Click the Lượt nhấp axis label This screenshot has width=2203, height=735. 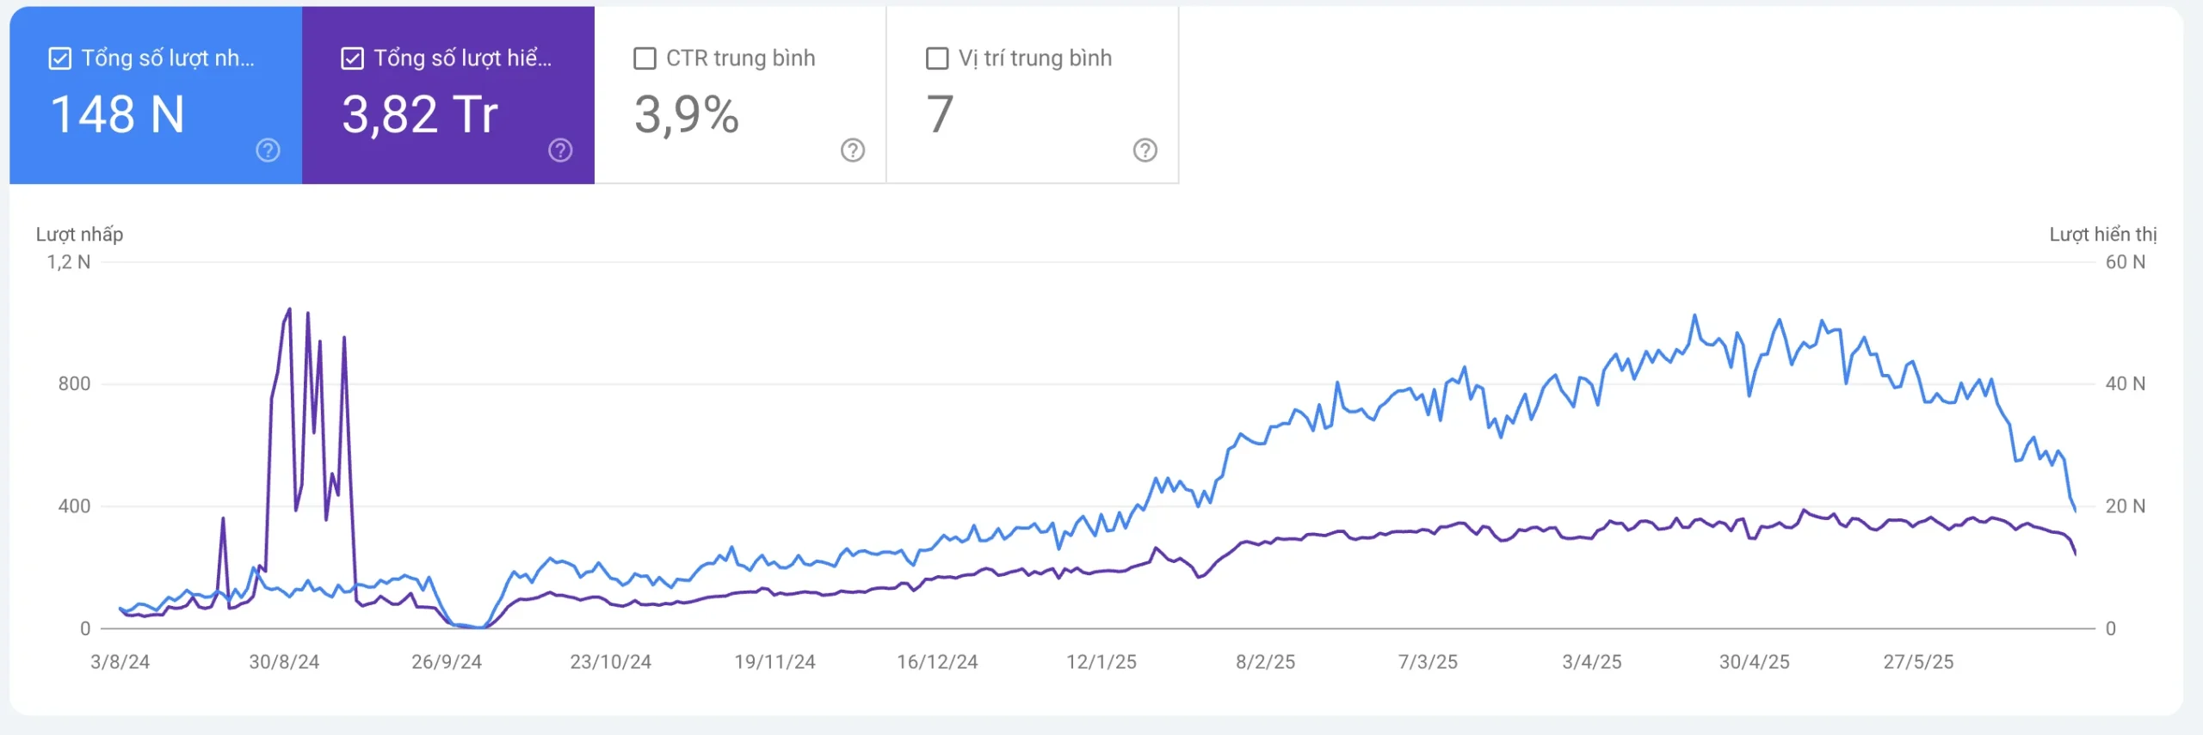pyautogui.click(x=79, y=233)
